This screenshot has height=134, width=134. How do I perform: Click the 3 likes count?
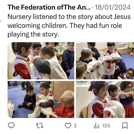click(x=75, y=126)
